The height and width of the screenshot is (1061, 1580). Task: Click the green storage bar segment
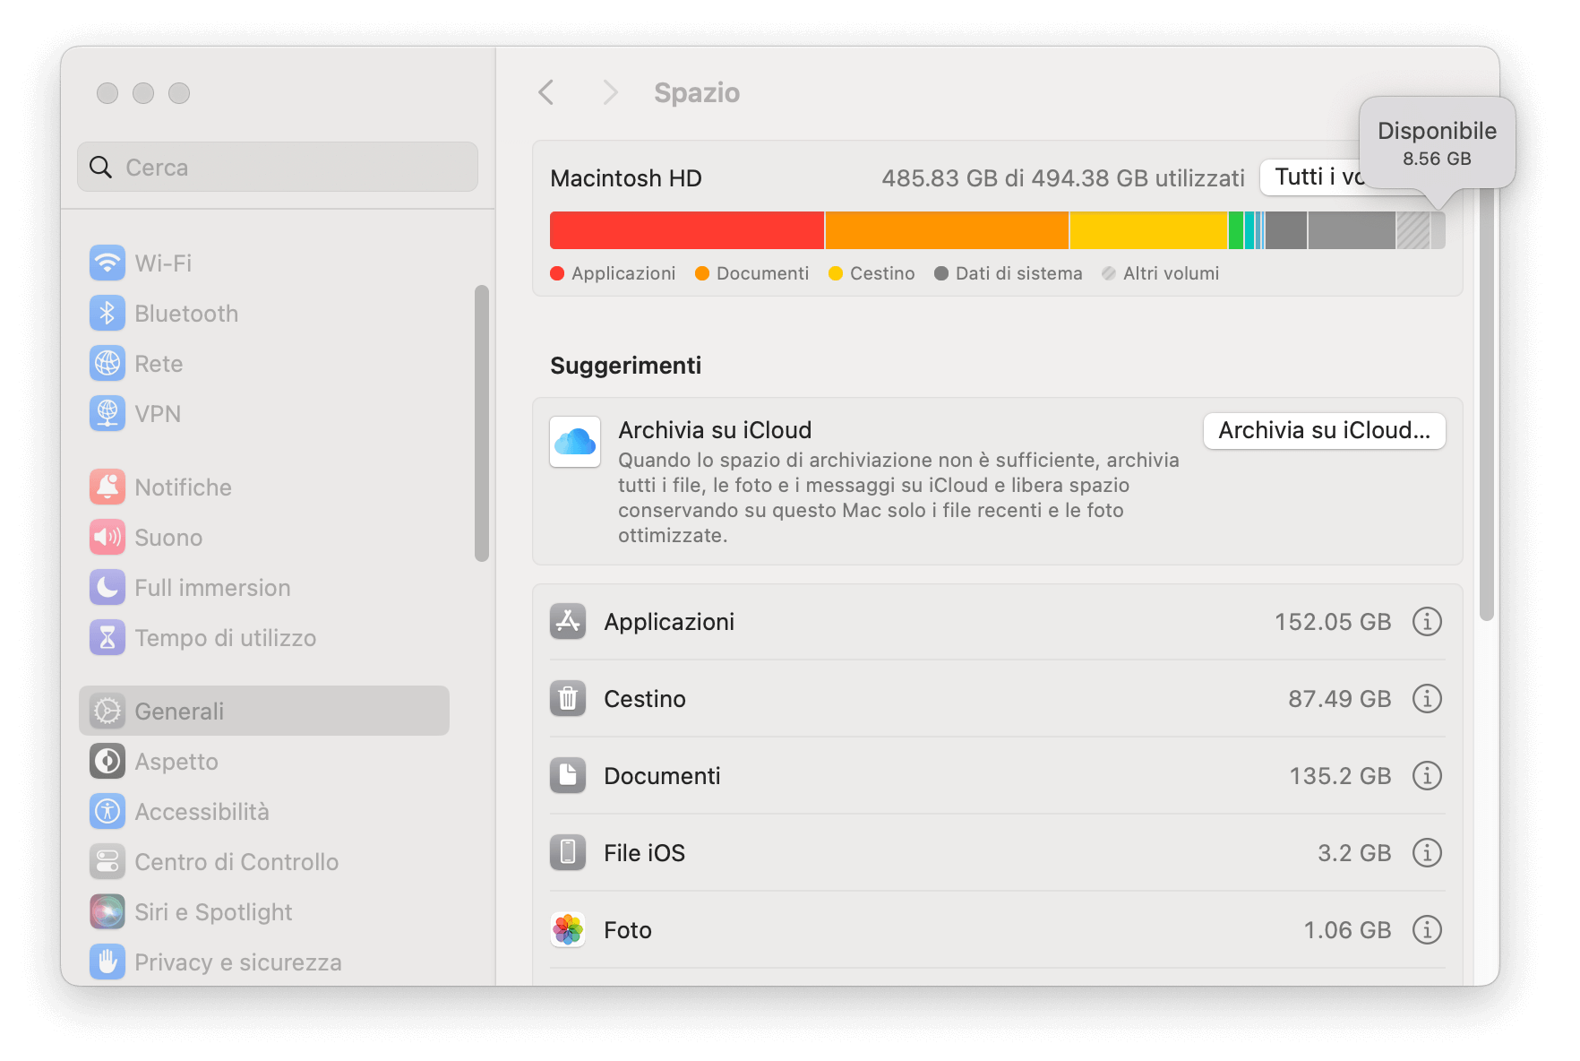click(x=1236, y=230)
